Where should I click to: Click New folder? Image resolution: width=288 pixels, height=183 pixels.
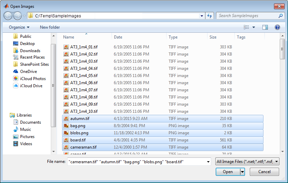pos(50,27)
